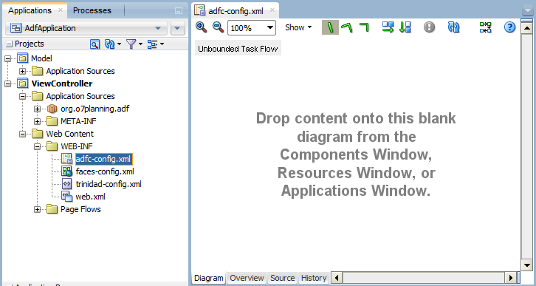Refresh the Projects panel

click(x=110, y=44)
